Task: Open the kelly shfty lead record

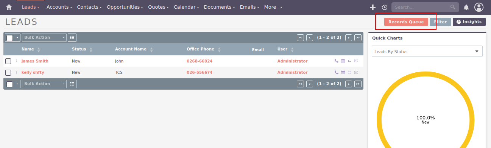Action: [33, 72]
